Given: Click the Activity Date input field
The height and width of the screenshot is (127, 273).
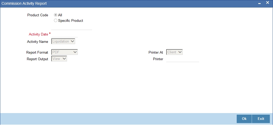Looking at the screenshot, I should click(x=65, y=34).
